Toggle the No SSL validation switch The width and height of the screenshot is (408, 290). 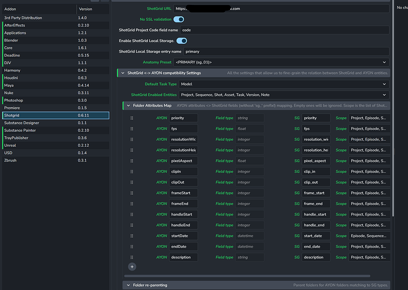coord(178,20)
